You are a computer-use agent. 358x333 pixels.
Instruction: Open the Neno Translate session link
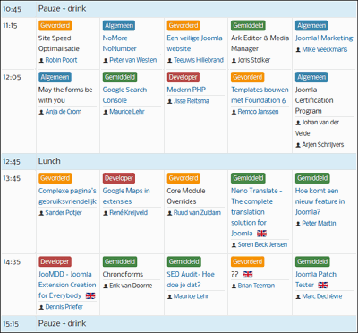click(256, 212)
